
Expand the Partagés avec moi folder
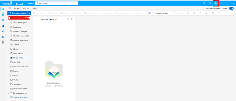[x=8, y=93]
